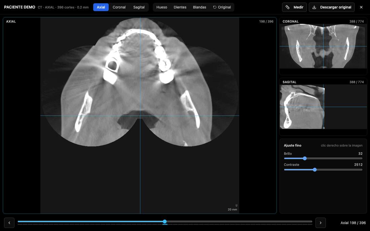Viewport: 370px width, 231px height.
Task: Open the Coronal thumbnail view
Action: point(323,46)
